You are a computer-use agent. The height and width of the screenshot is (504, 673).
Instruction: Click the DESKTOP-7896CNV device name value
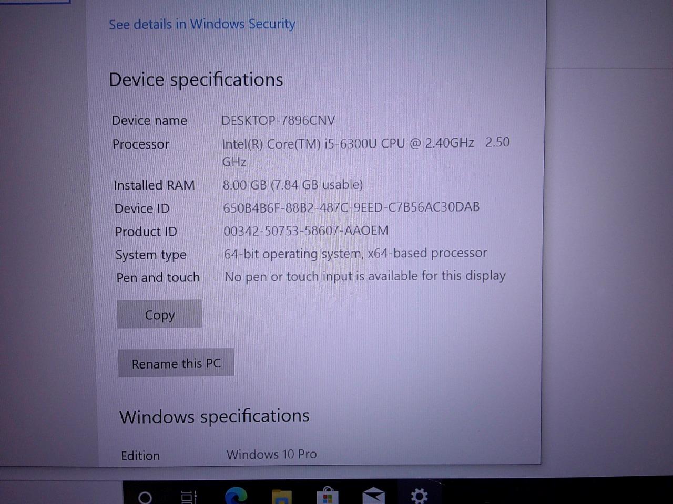click(278, 120)
